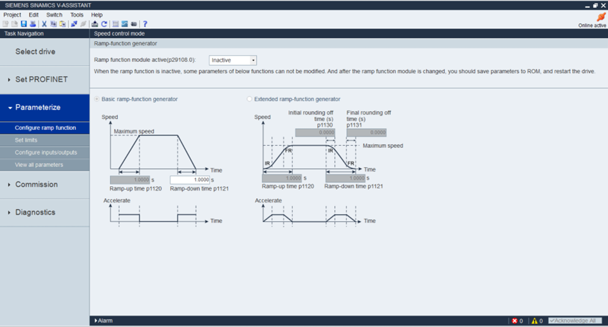The image size is (608, 327).
Task: Click the Online active plug icon
Action: 601,17
